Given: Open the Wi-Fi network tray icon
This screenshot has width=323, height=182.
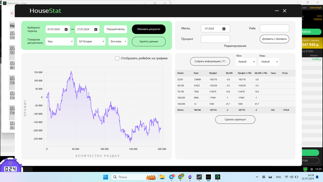Looking at the screenshot, I should (287, 177).
